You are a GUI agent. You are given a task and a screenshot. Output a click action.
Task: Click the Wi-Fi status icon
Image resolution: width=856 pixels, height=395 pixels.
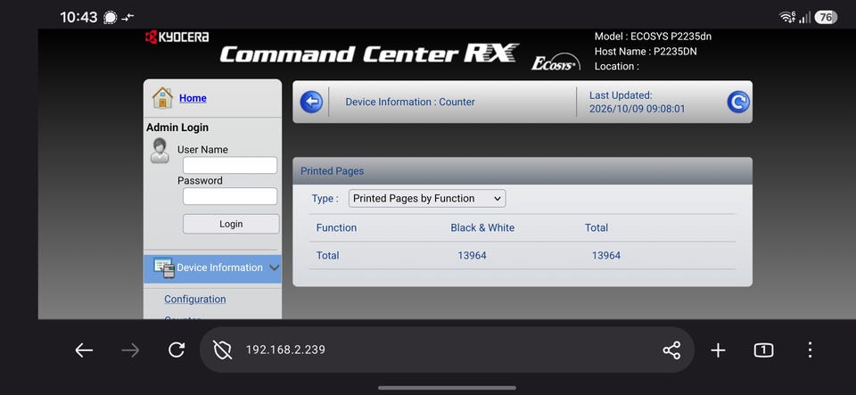click(x=787, y=18)
